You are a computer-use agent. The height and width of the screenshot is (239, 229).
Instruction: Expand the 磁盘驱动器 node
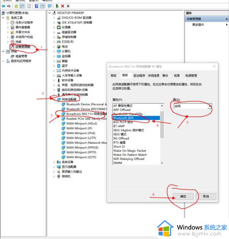(x=54, y=32)
